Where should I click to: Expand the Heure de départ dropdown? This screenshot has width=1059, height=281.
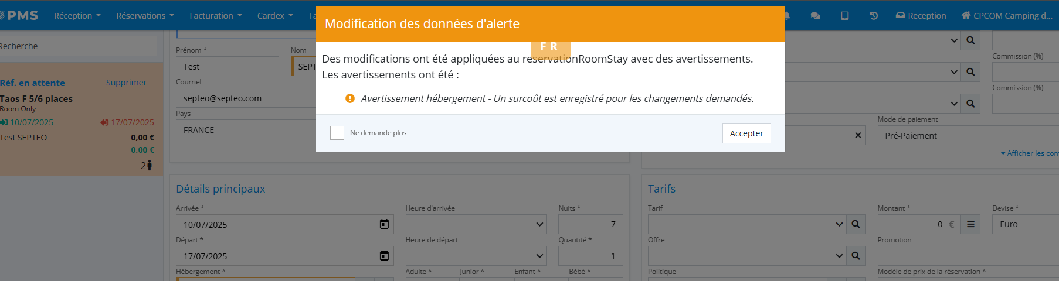pyautogui.click(x=476, y=256)
